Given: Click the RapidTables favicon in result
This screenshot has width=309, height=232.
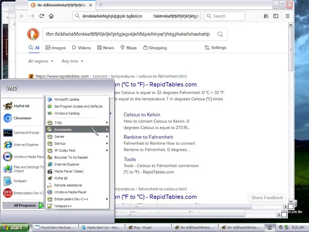Looking at the screenshot, I should pos(31,76).
